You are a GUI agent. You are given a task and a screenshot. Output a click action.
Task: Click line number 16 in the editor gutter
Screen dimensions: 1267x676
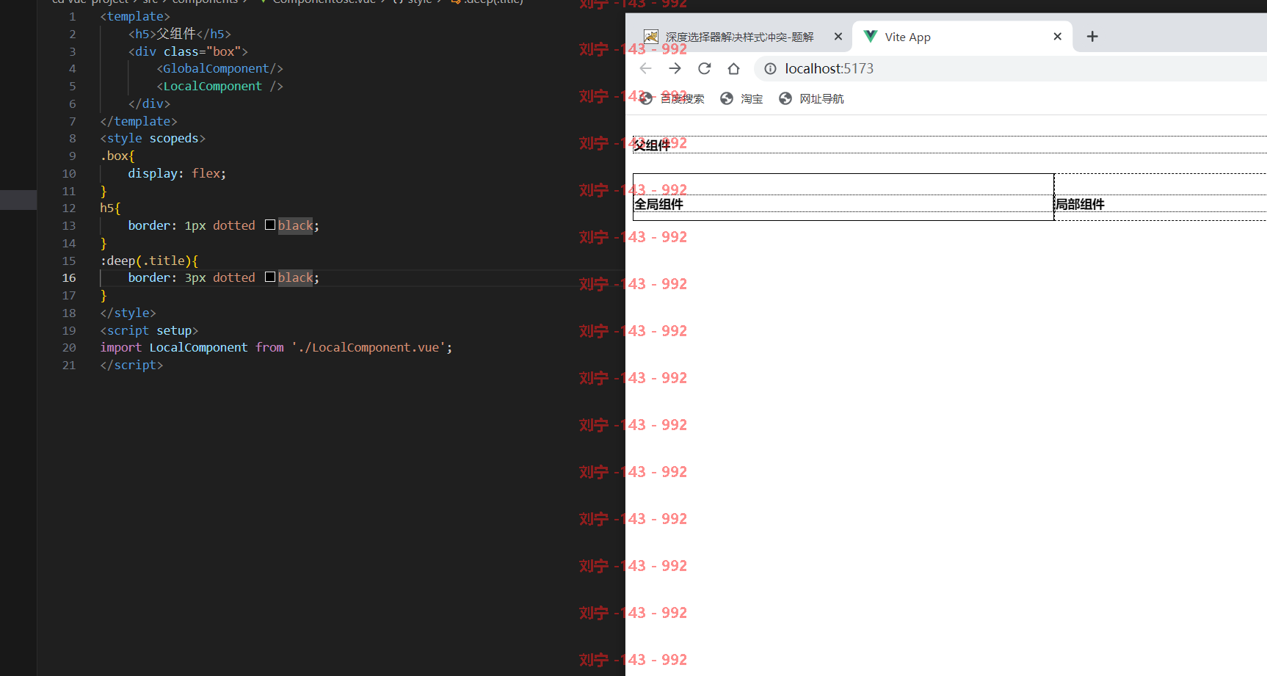(x=69, y=277)
